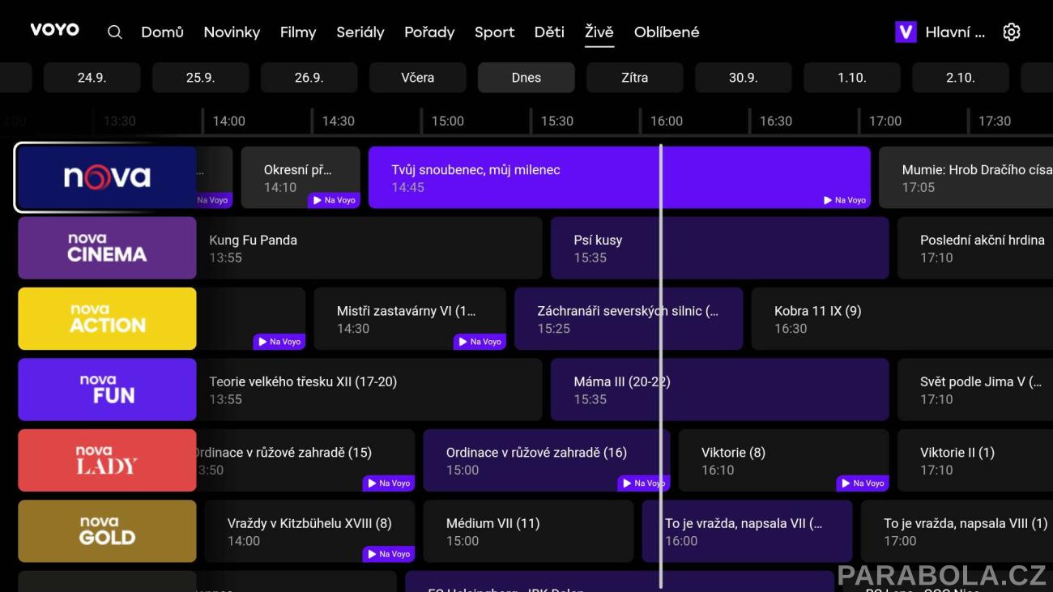This screenshot has width=1053, height=592.
Task: Open the Pořady section
Action: (x=429, y=32)
